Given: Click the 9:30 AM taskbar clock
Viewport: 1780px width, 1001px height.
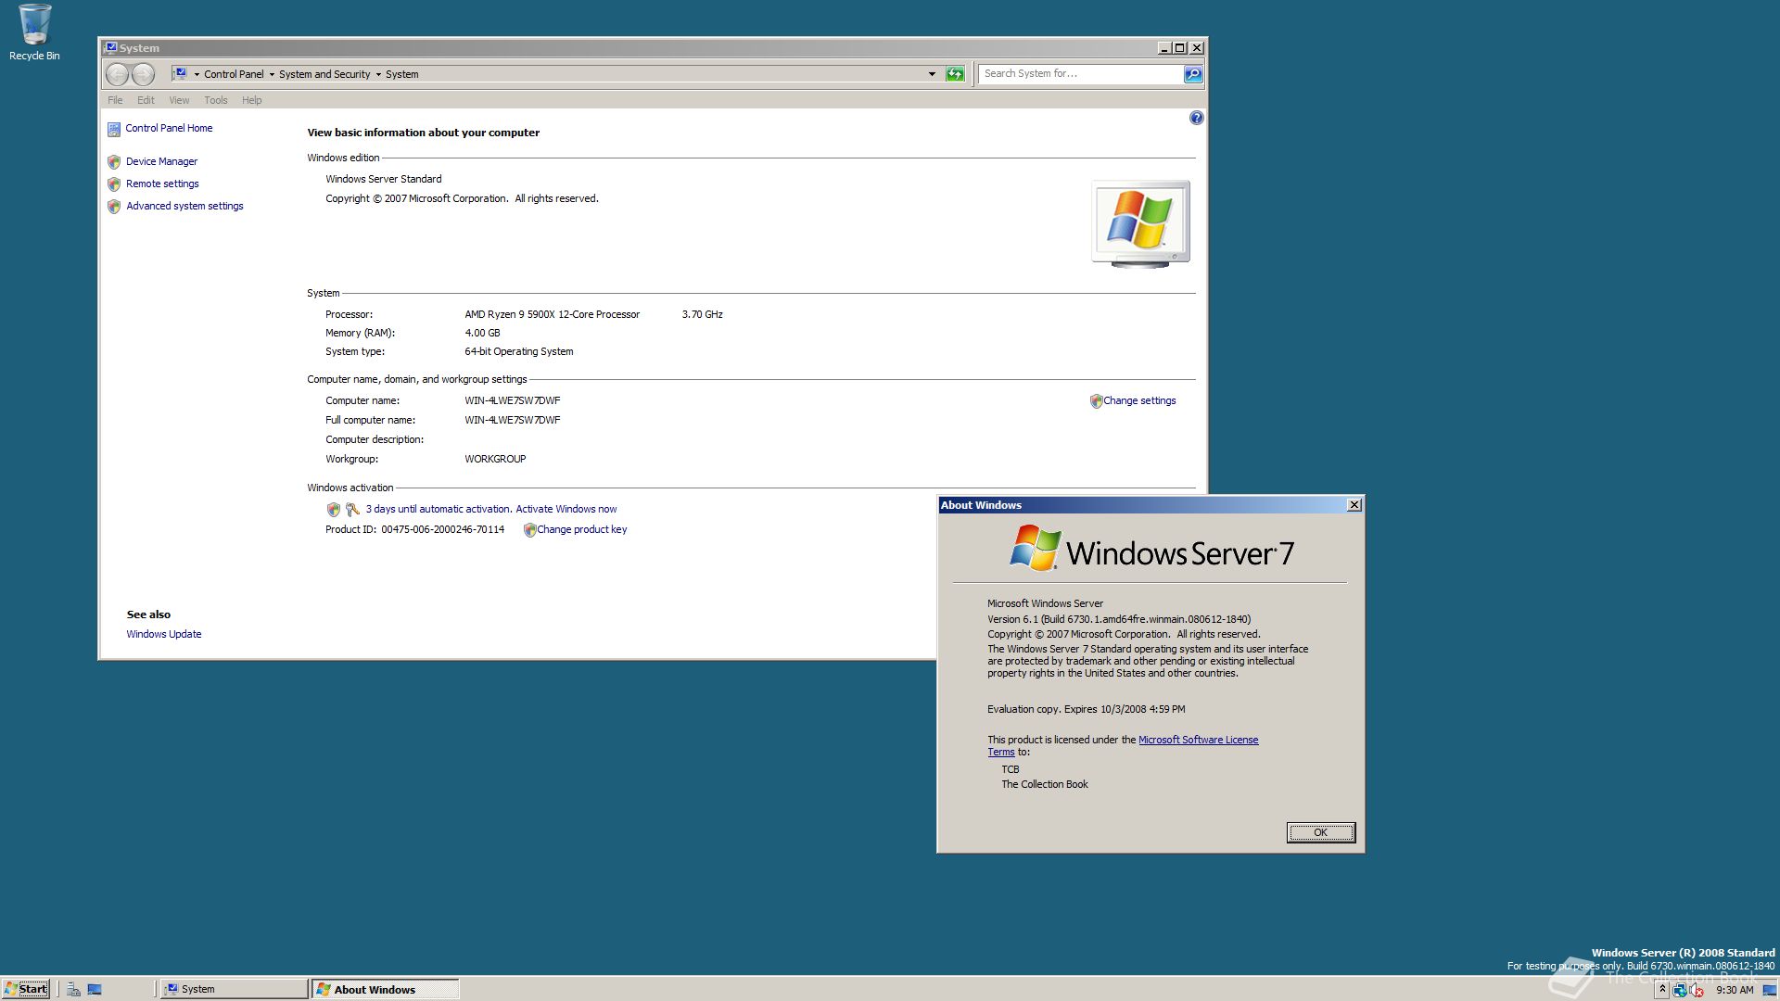Looking at the screenshot, I should (x=1735, y=990).
